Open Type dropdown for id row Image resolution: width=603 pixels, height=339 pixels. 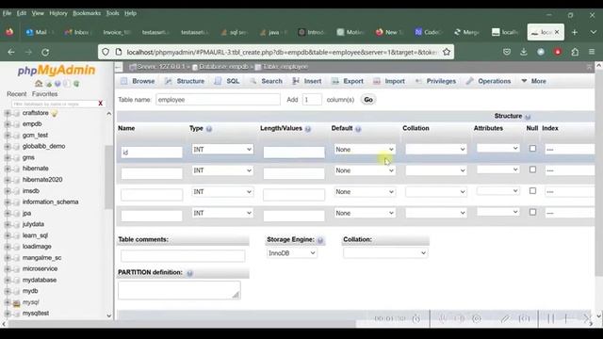point(222,149)
